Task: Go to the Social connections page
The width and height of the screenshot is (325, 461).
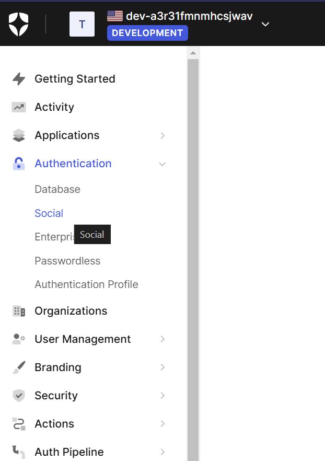Action: (49, 213)
